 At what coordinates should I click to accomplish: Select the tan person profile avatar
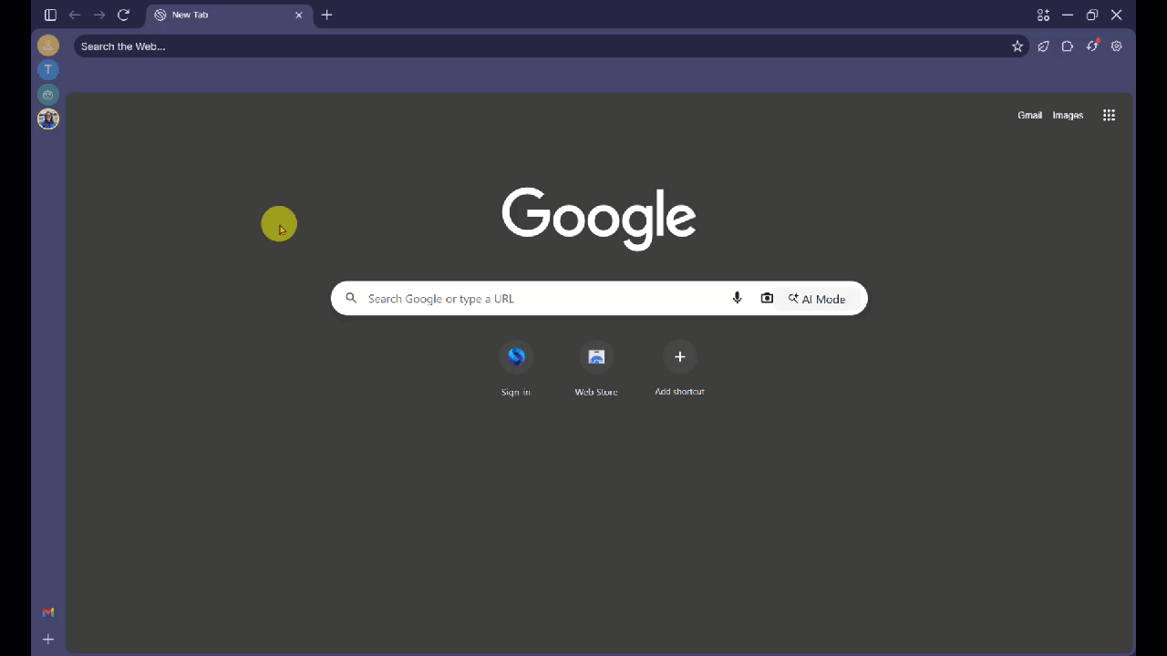[48, 46]
